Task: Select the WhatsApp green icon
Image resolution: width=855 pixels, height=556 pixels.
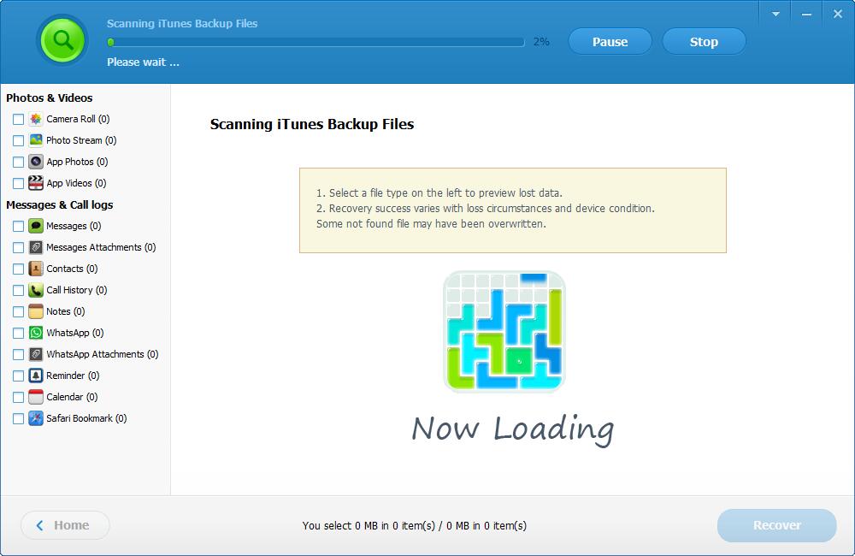Action: tap(36, 333)
